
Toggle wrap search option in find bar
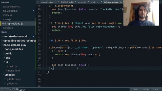[11, 89]
